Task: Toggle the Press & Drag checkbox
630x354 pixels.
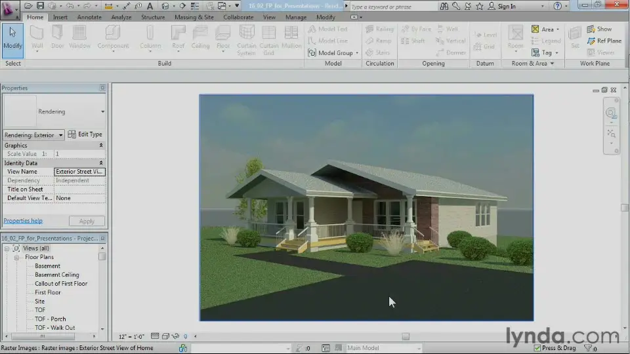Action: point(537,348)
